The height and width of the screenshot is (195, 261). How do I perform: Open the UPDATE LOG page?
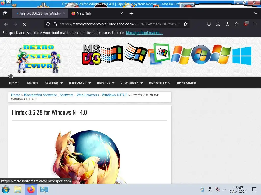pyautogui.click(x=159, y=83)
